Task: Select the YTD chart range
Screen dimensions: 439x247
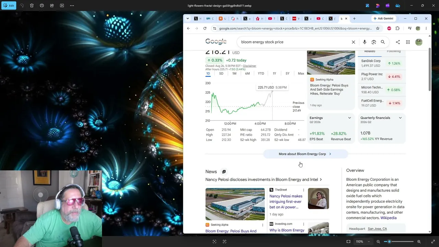Action: click(261, 73)
